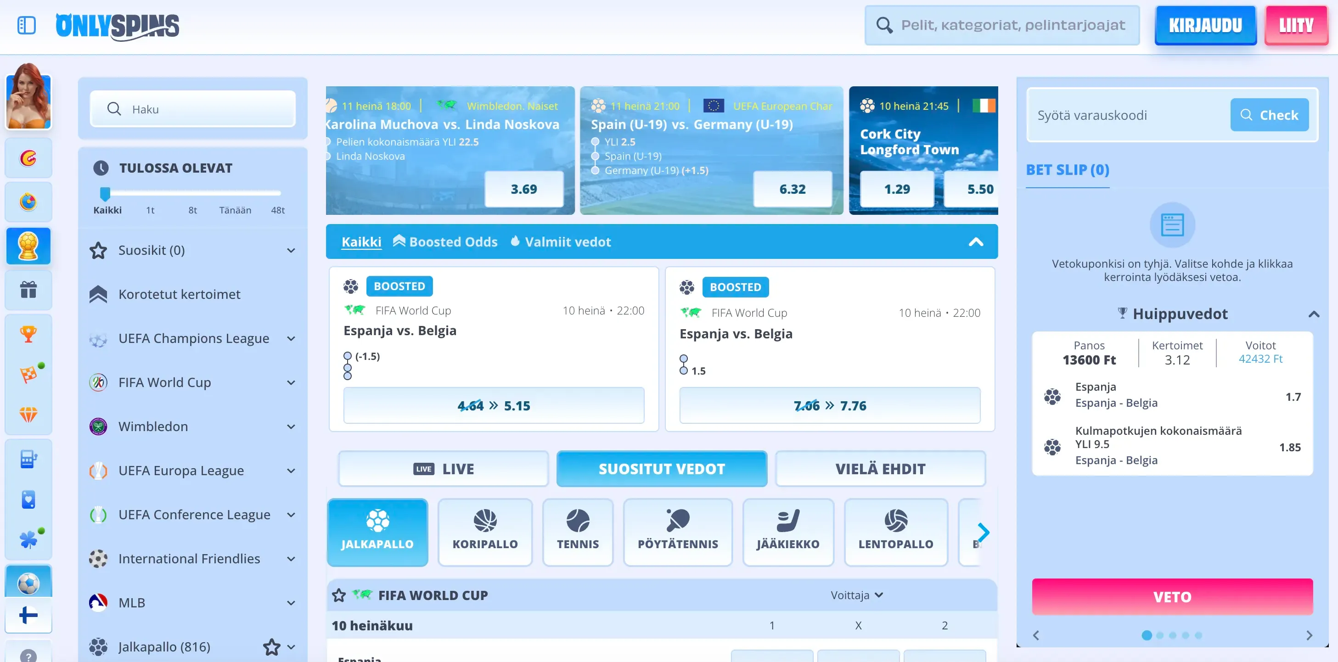Open the red-haired woman avatar tile
This screenshot has width=1338, height=662.
pyautogui.click(x=28, y=96)
